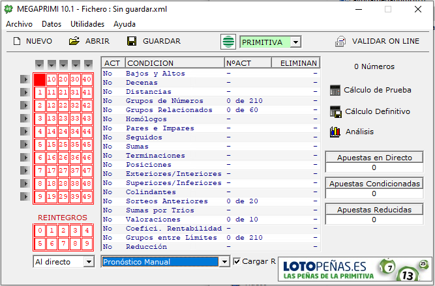The width and height of the screenshot is (435, 286).
Task: Open the Pronóstico Manual dropdown
Action: point(225,261)
